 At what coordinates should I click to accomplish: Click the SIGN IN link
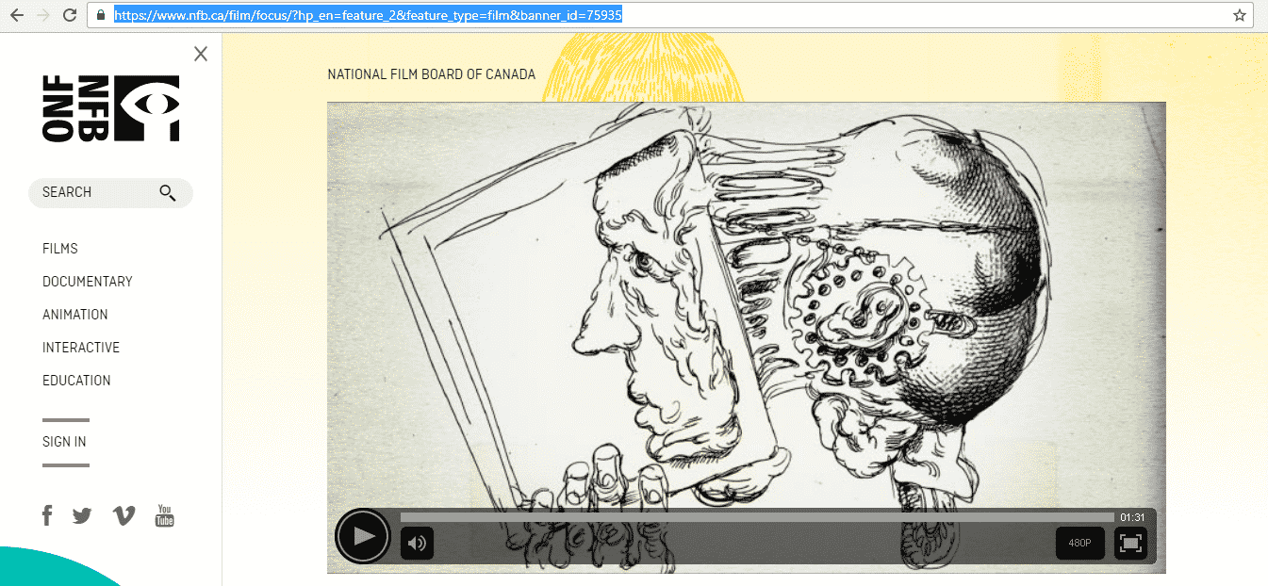click(x=64, y=442)
